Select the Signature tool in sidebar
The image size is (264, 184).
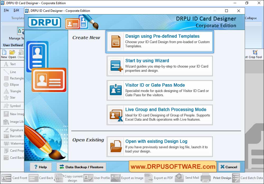(x=13, y=130)
